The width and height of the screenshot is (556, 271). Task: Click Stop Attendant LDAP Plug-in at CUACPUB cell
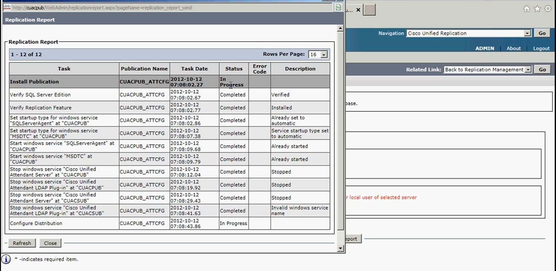click(x=64, y=185)
